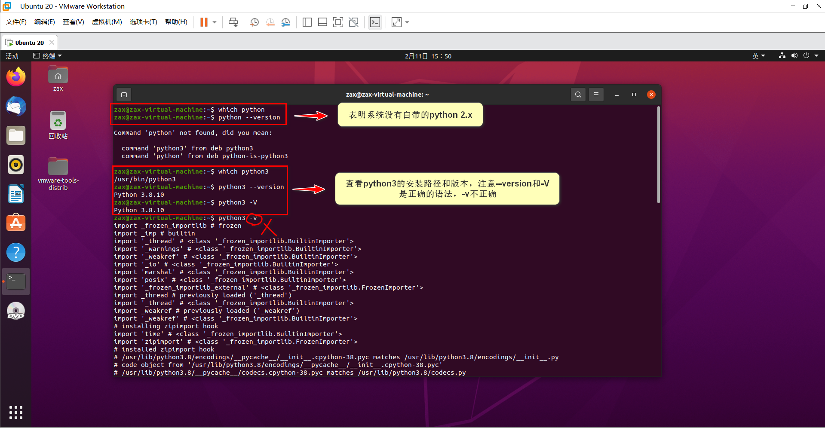Open the Ubuntu 终端 menu in top bar

[x=46, y=55]
